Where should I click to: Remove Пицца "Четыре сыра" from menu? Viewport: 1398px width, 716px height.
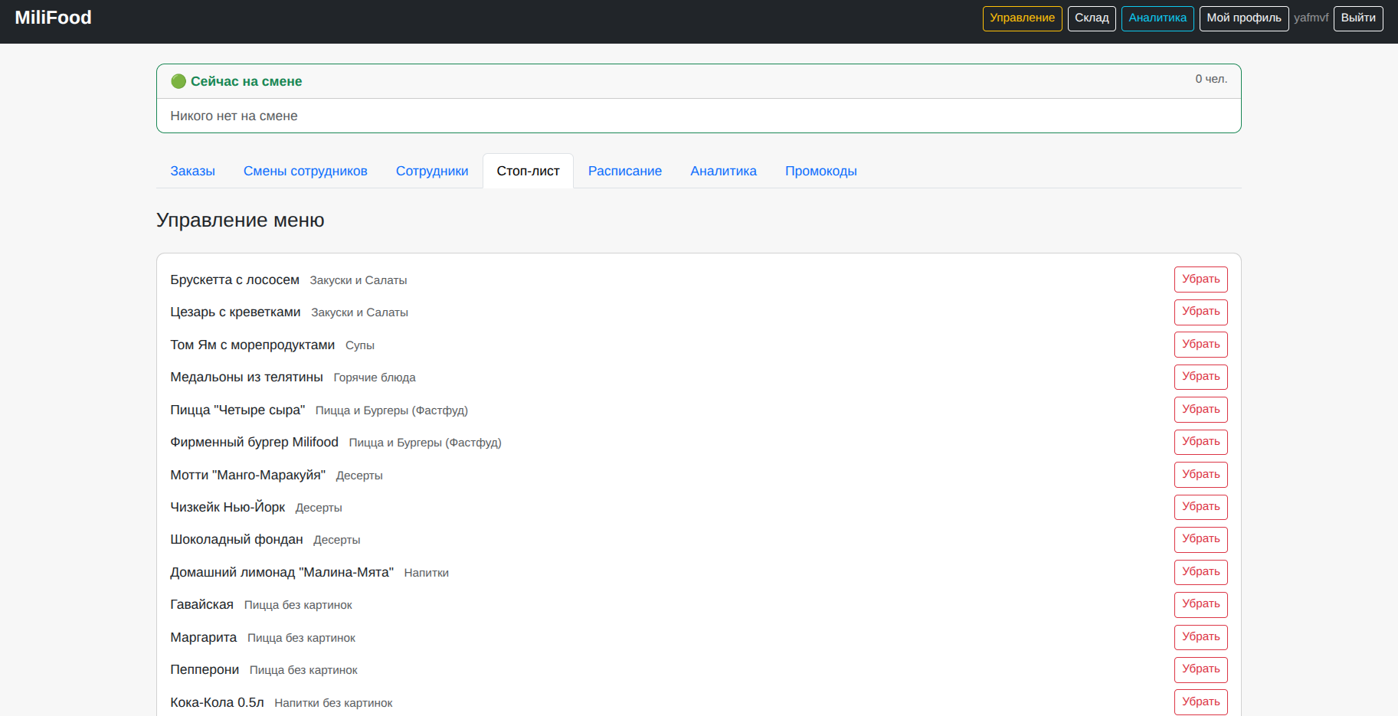click(x=1200, y=410)
